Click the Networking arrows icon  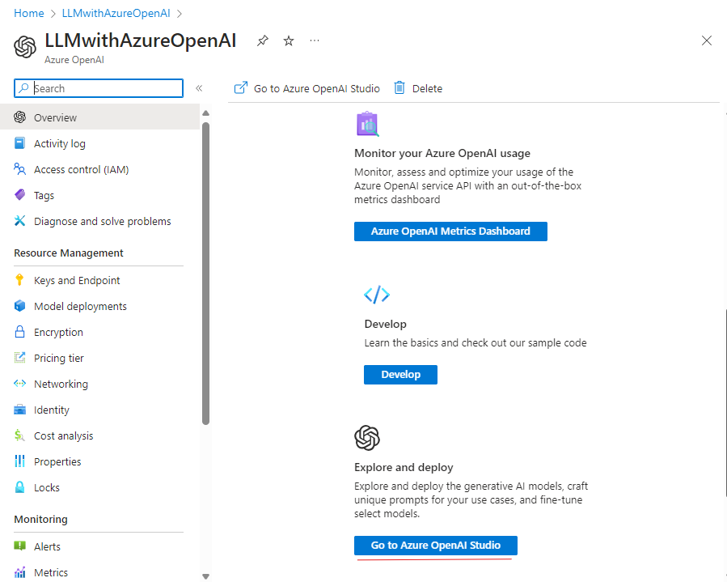[x=20, y=384]
